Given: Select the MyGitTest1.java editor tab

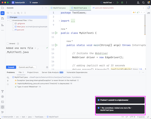Looking at the screenshot, I should pyautogui.click(x=80, y=8).
